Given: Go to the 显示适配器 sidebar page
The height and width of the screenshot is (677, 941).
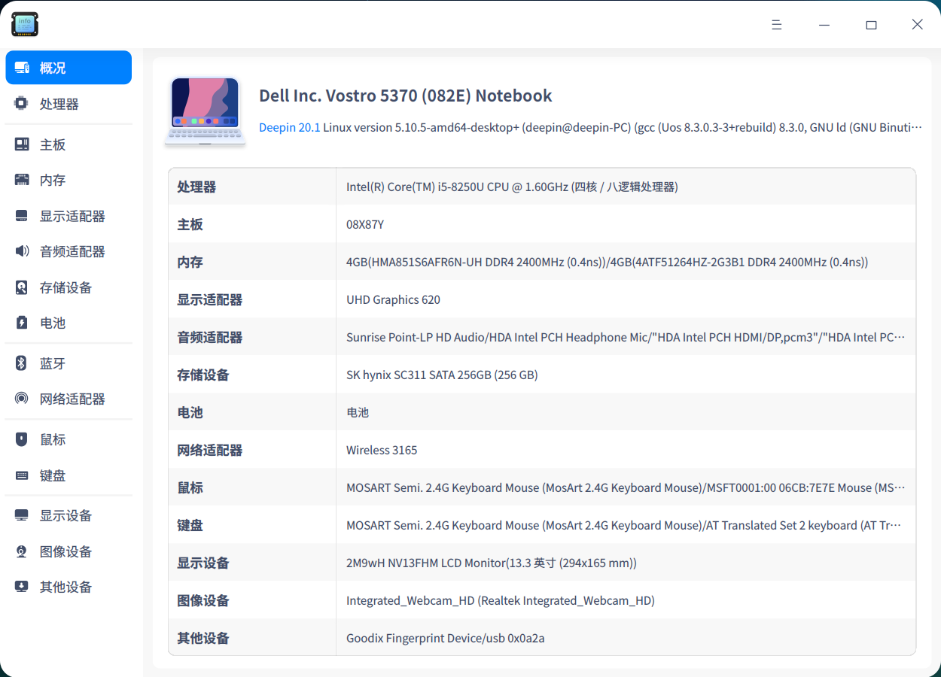Looking at the screenshot, I should pyautogui.click(x=69, y=216).
